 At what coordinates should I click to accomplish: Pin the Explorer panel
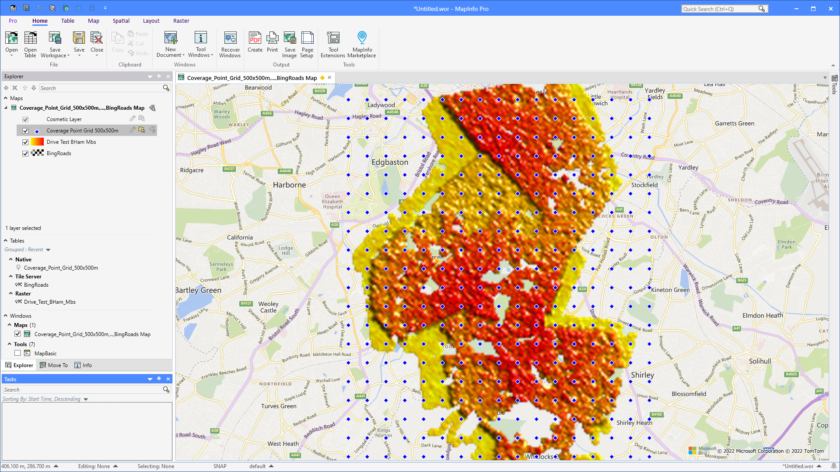[x=159, y=76]
